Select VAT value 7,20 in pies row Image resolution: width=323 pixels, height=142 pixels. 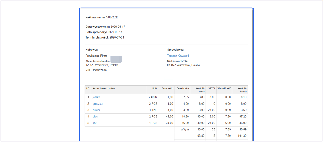[x=228, y=117]
